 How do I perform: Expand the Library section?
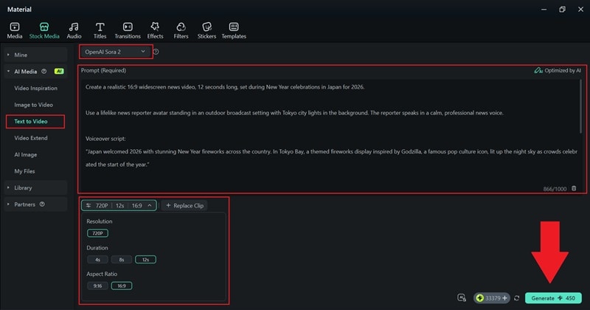point(35,187)
